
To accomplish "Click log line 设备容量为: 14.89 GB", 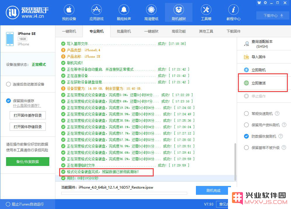I will click(101, 88).
